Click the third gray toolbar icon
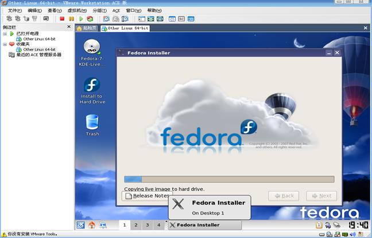Screen dimensions: 372x238 coord(26,18)
